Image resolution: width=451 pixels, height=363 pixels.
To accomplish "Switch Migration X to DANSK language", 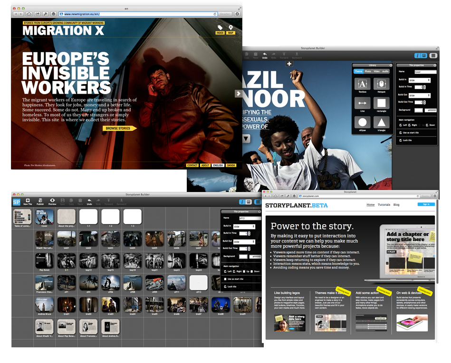I will [231, 165].
